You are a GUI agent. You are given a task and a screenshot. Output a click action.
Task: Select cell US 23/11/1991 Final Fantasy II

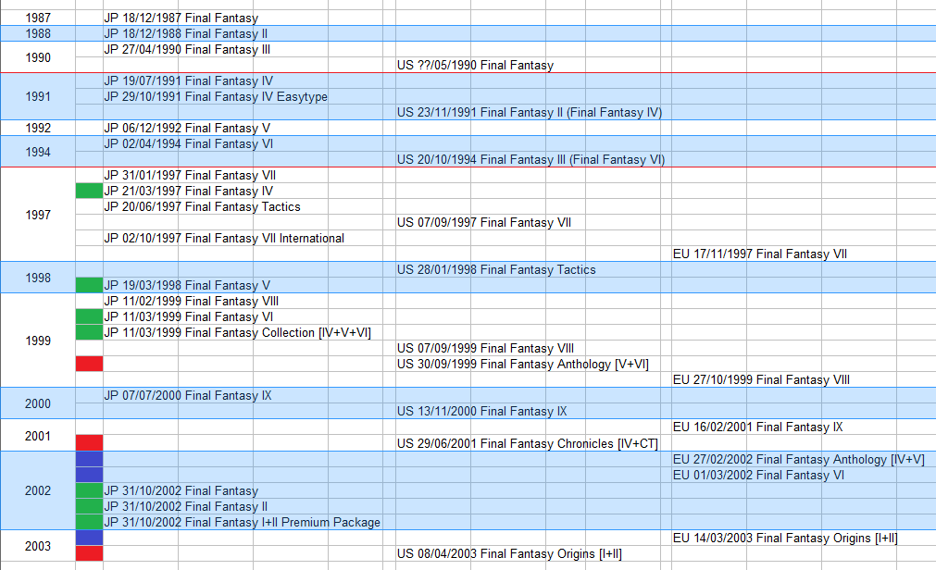coord(530,112)
